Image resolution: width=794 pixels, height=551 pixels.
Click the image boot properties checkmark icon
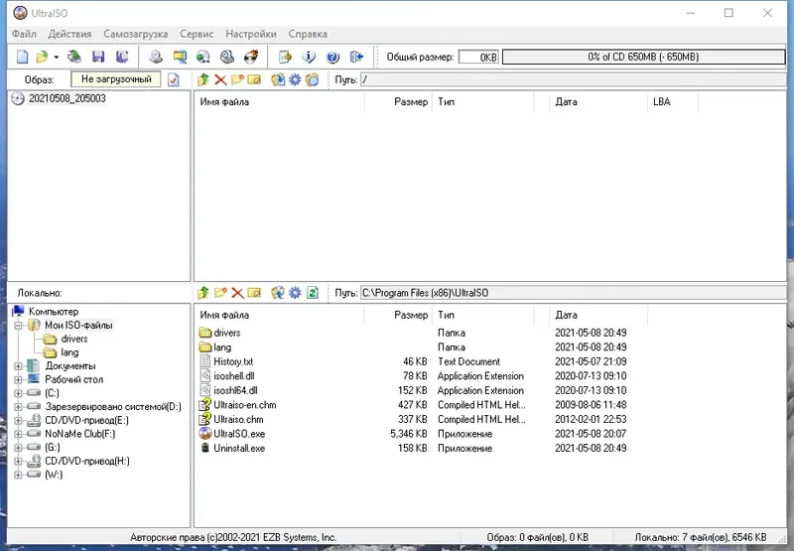[174, 80]
